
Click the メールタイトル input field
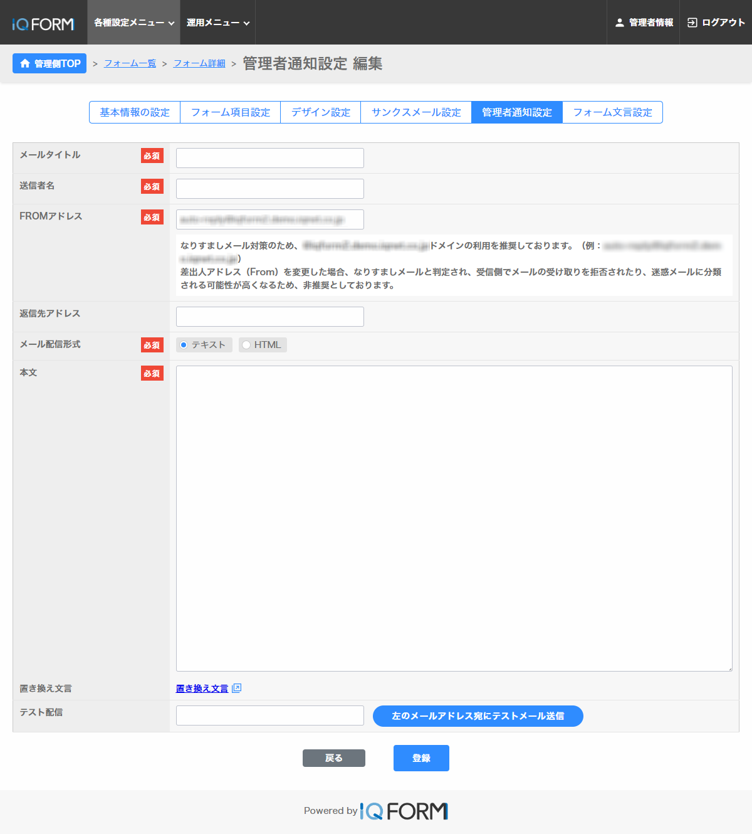(x=269, y=158)
